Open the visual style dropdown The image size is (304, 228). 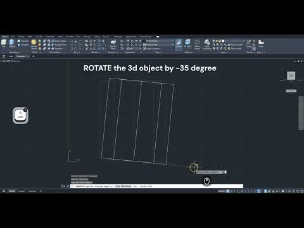tap(159, 41)
